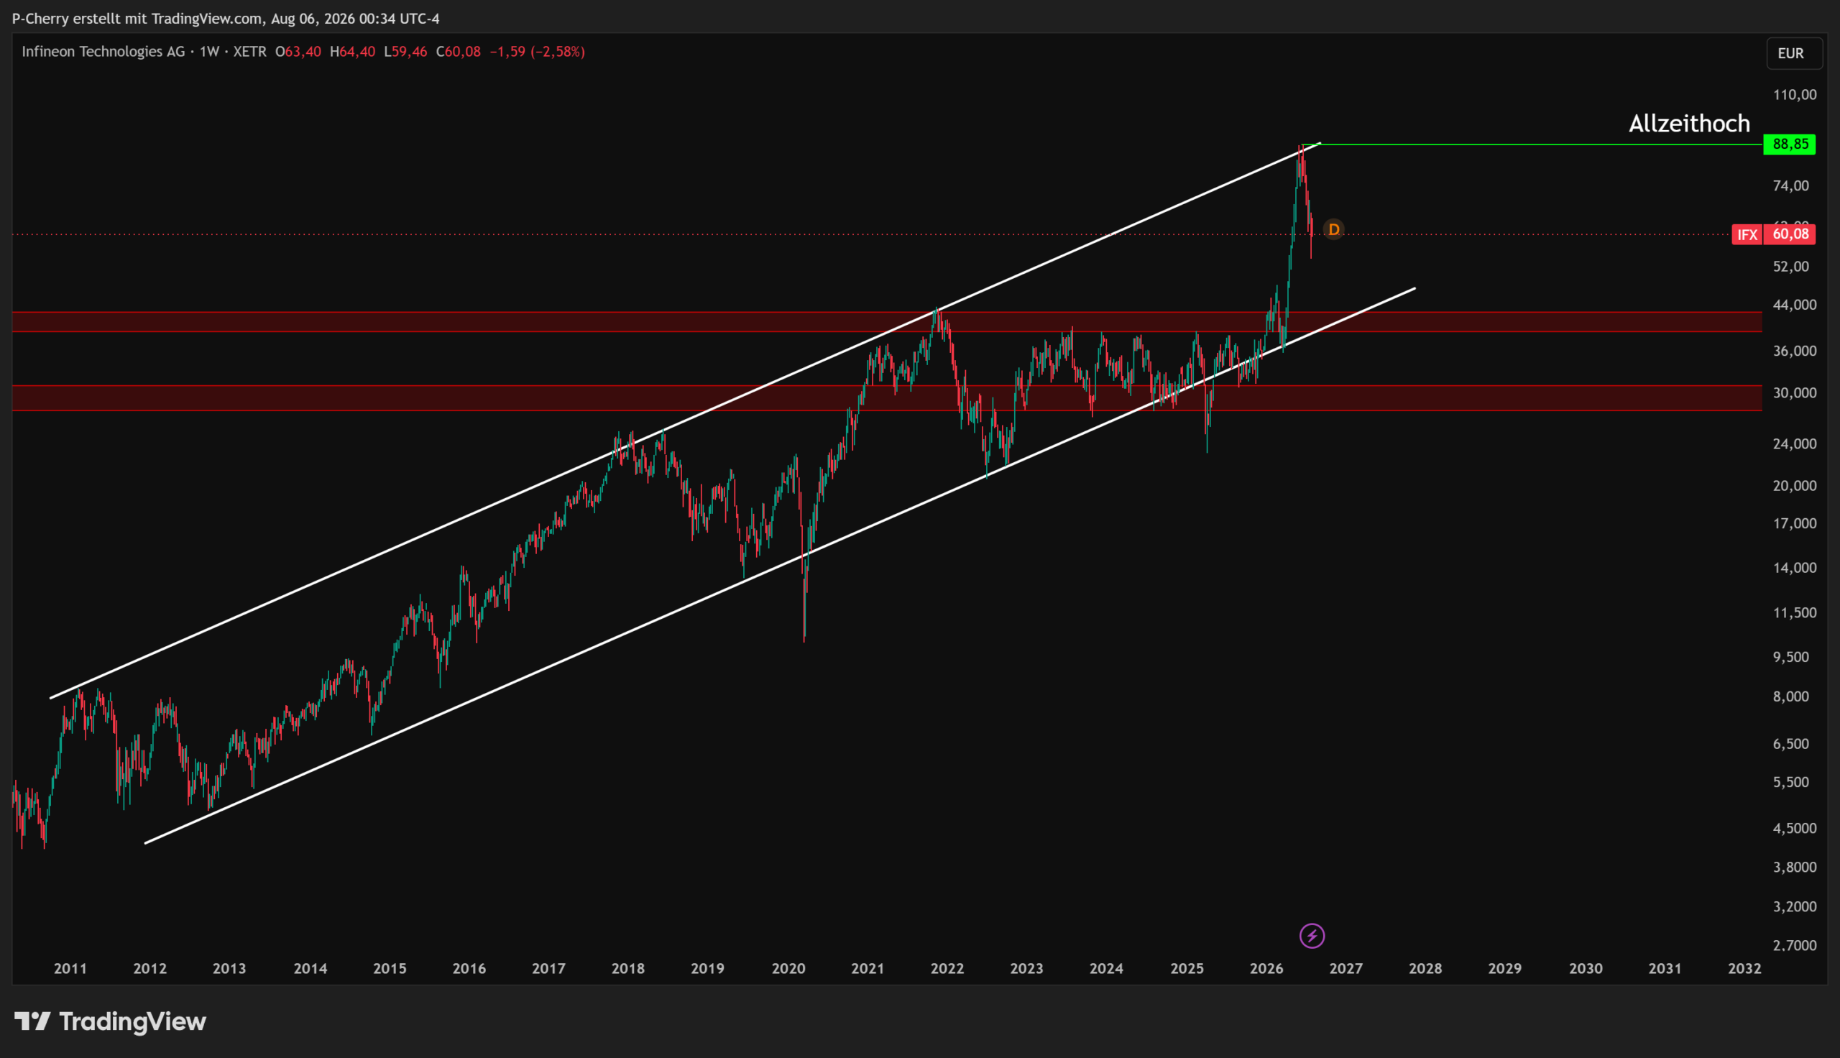Click the low value L59,46
The image size is (1840, 1058).
tap(405, 52)
